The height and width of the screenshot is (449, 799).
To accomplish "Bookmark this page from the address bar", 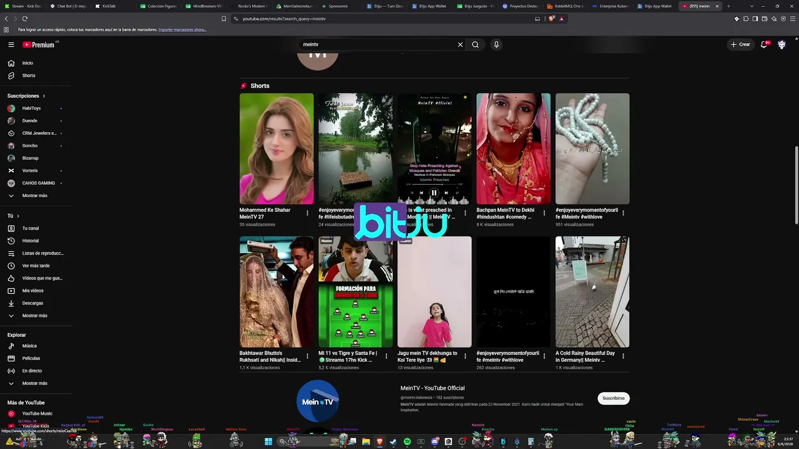I will (223, 19).
